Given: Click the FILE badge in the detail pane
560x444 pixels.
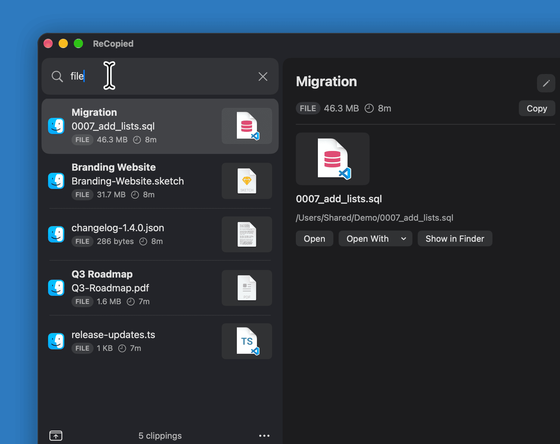Looking at the screenshot, I should click(x=308, y=108).
